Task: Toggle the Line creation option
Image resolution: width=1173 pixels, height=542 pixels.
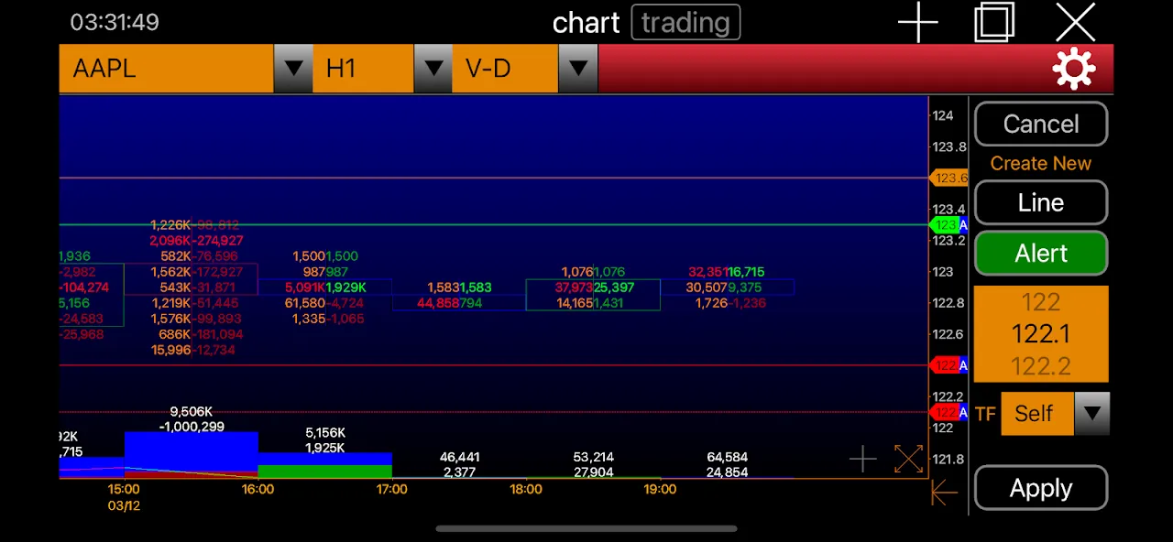Action: coord(1040,202)
